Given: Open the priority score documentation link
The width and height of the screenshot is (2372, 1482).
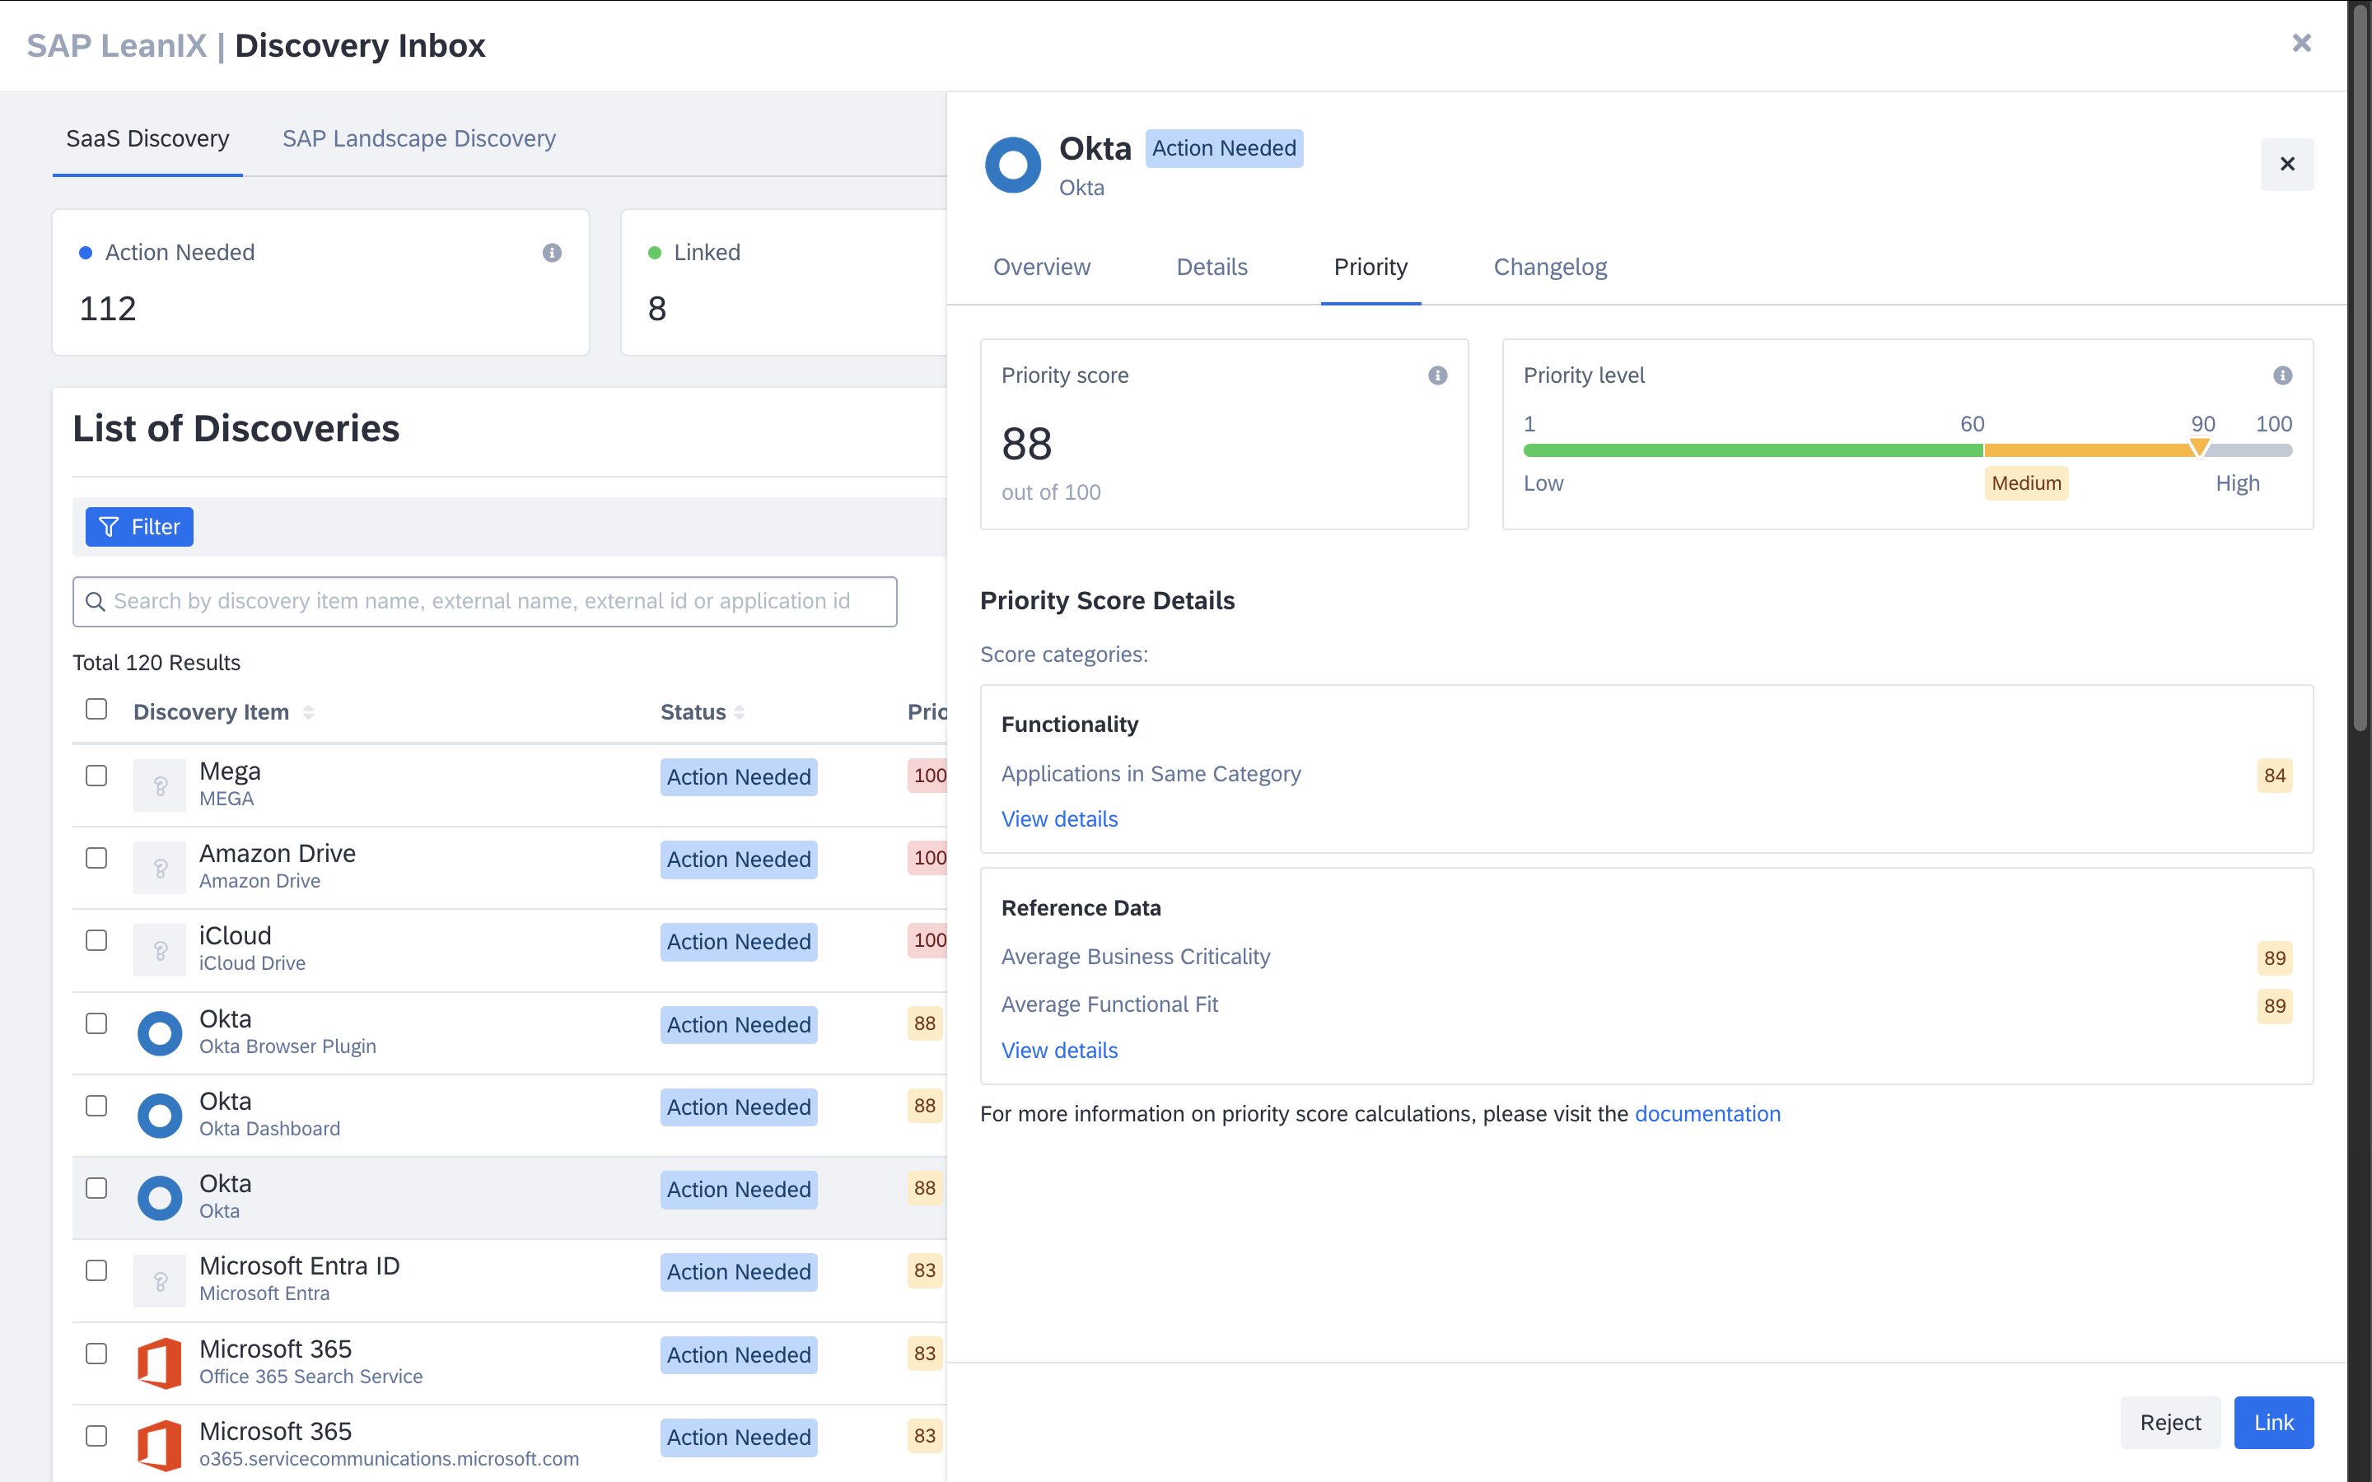Looking at the screenshot, I should coord(1707,1115).
